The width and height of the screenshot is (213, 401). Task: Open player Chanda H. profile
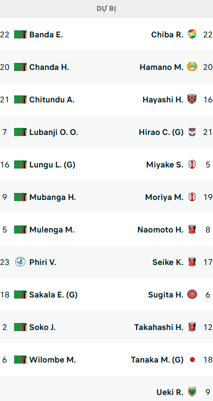(49, 67)
